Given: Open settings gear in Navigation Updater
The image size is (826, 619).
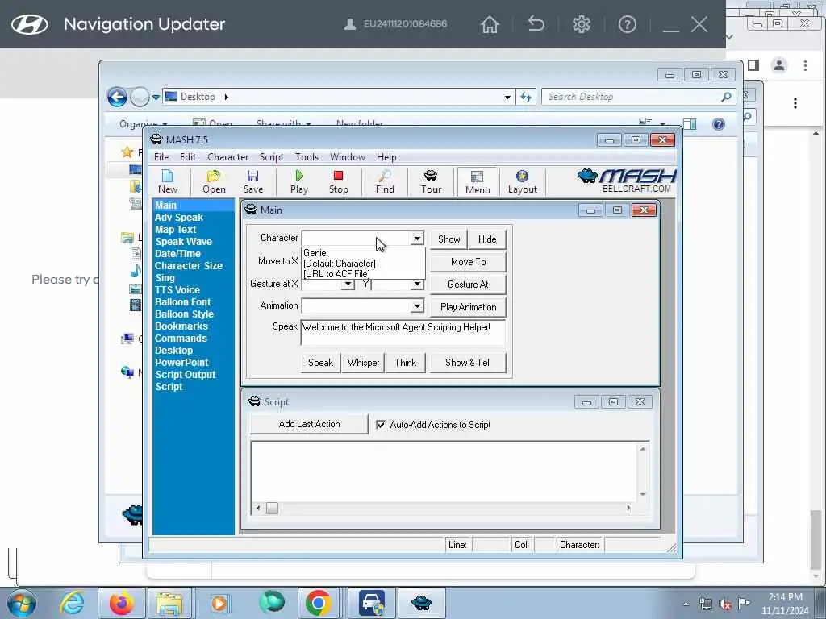Looking at the screenshot, I should coord(582,24).
